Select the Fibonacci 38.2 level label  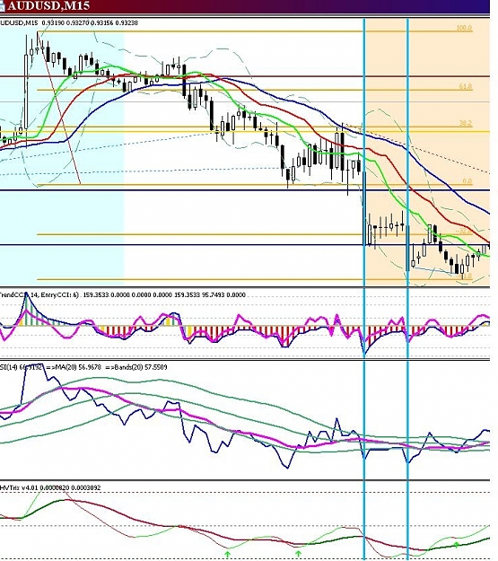pos(466,123)
